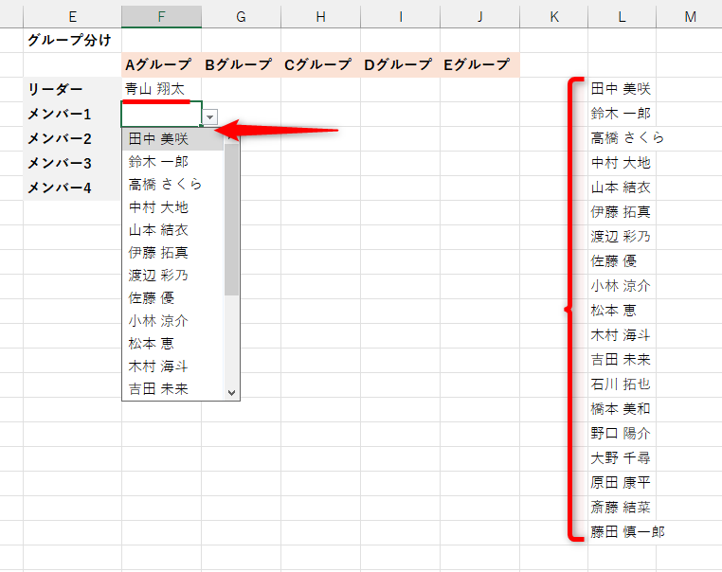
Task: Choose 佐藤 優 from the dropdown list
Action: [173, 297]
